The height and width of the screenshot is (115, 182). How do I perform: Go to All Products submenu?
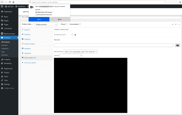point(5,42)
